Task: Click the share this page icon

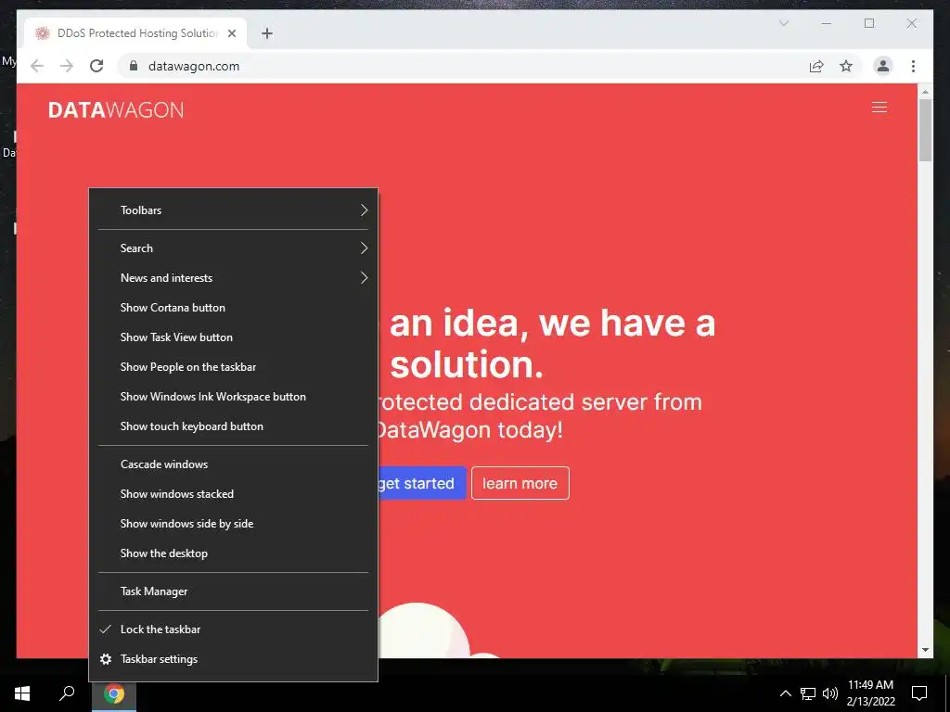Action: click(816, 66)
